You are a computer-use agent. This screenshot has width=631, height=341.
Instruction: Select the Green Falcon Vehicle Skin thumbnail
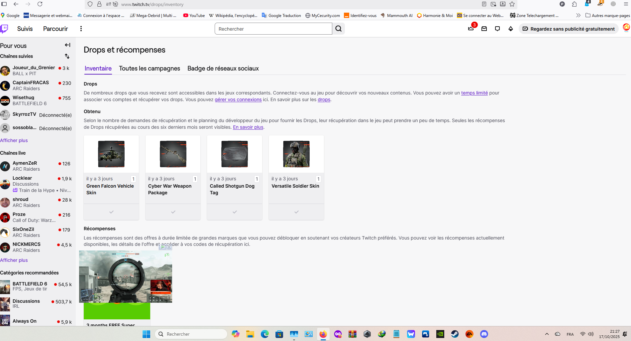[111, 154]
